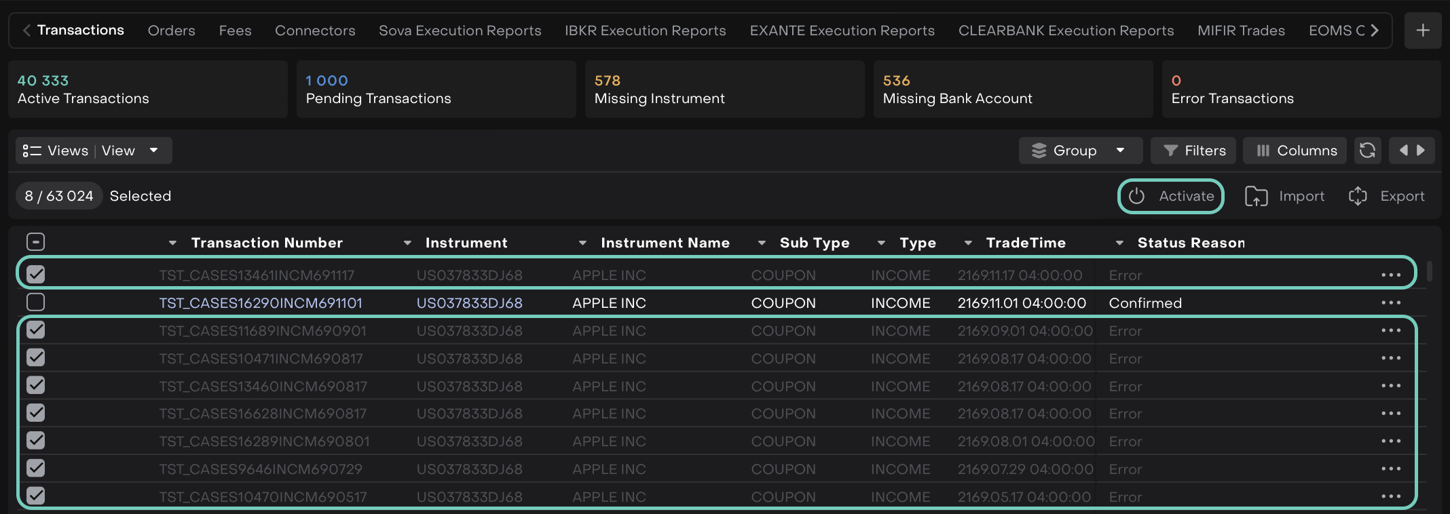Toggle the select-all header checkbox
This screenshot has width=1450, height=514.
click(x=35, y=242)
